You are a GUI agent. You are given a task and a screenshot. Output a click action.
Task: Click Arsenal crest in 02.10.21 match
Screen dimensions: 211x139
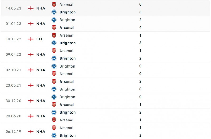[x=54, y=74]
